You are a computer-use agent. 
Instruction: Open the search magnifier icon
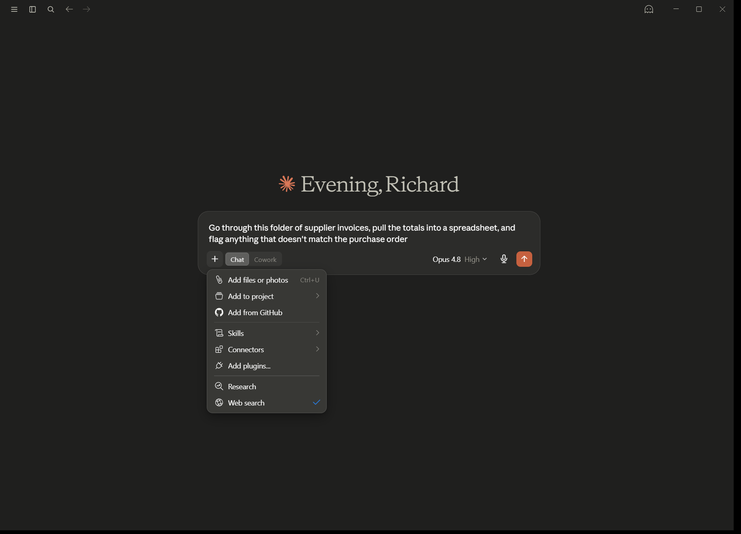[x=51, y=9]
